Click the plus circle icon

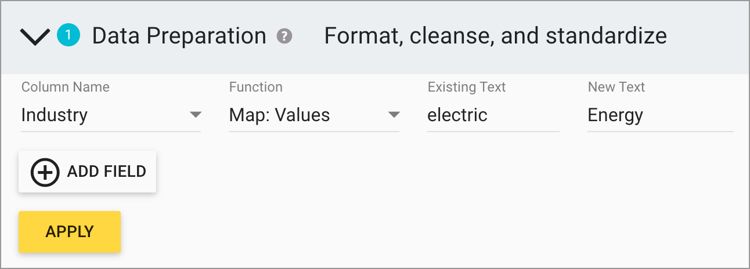point(45,172)
